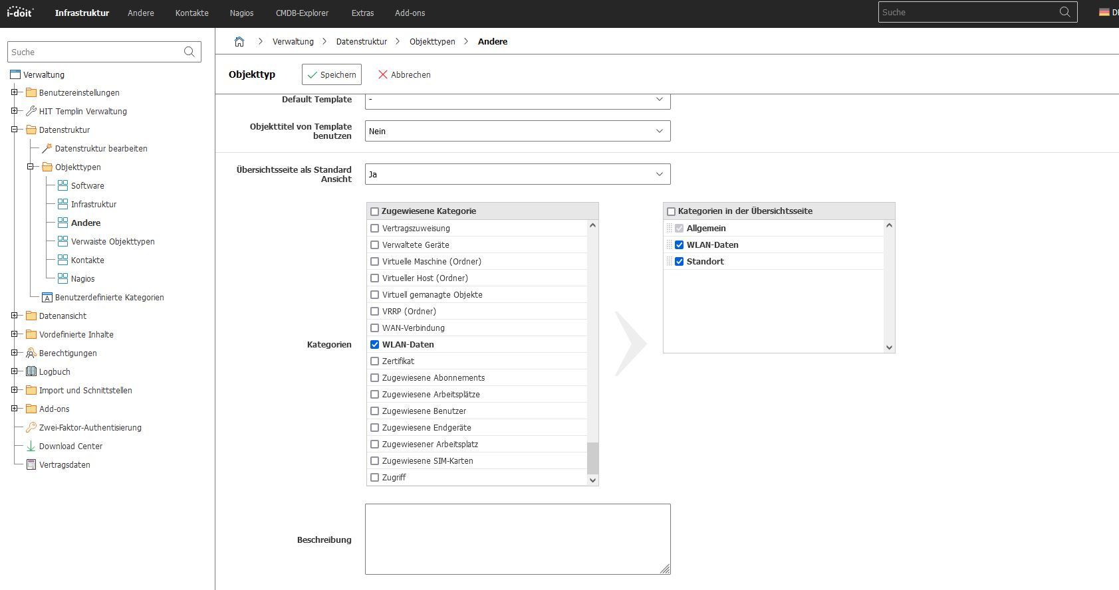The height and width of the screenshot is (590, 1119).
Task: Click the Download Center arrow icon
Action: [x=31, y=446]
